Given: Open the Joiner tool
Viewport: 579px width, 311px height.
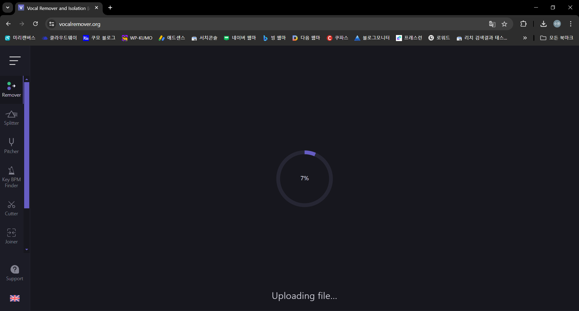Looking at the screenshot, I should [x=11, y=237].
